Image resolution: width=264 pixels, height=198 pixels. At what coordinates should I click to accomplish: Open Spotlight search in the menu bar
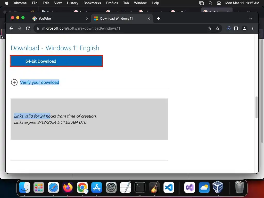point(210,3)
